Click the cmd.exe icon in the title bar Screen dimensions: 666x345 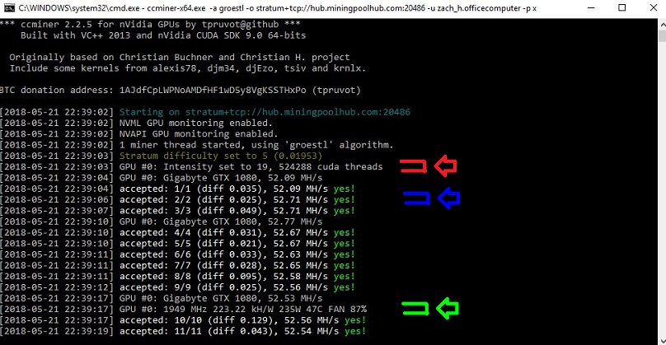9,8
